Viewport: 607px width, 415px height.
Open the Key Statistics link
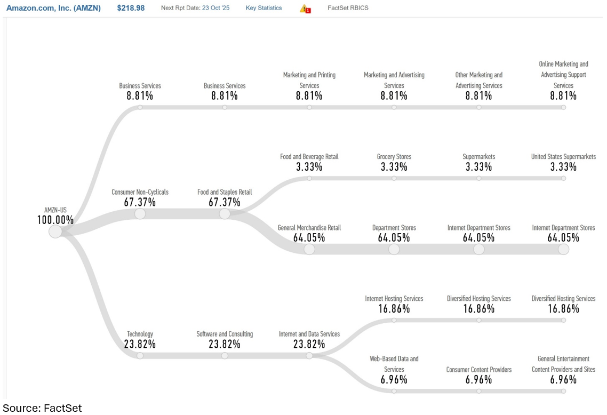tap(263, 8)
